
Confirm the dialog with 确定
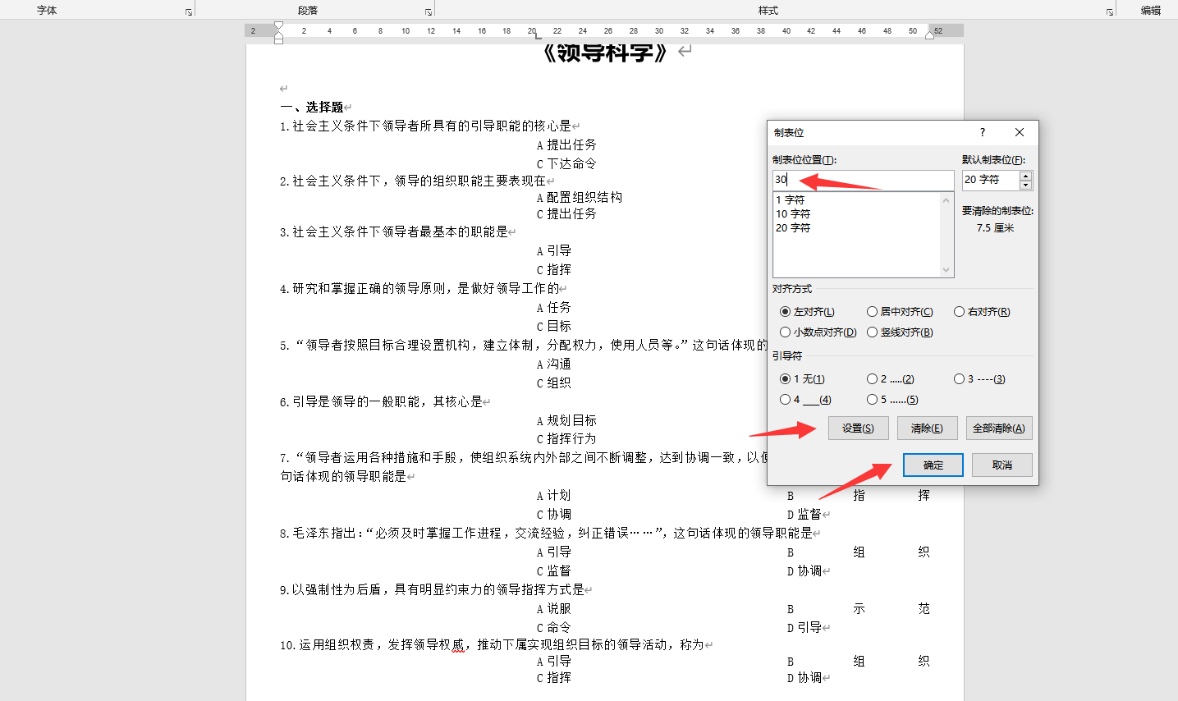pos(933,465)
